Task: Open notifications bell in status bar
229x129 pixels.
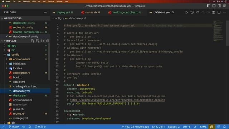Action: tap(224, 126)
